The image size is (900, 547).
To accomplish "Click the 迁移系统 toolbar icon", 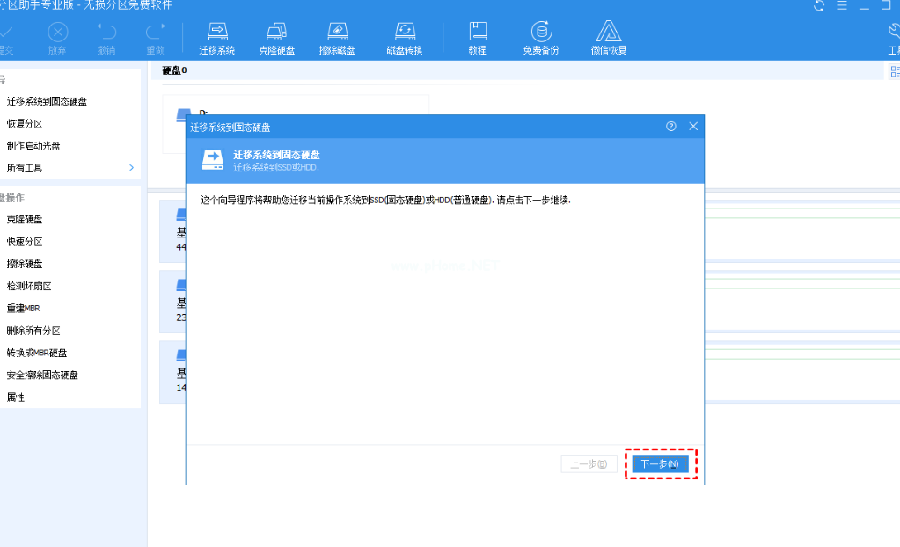I will pyautogui.click(x=216, y=38).
